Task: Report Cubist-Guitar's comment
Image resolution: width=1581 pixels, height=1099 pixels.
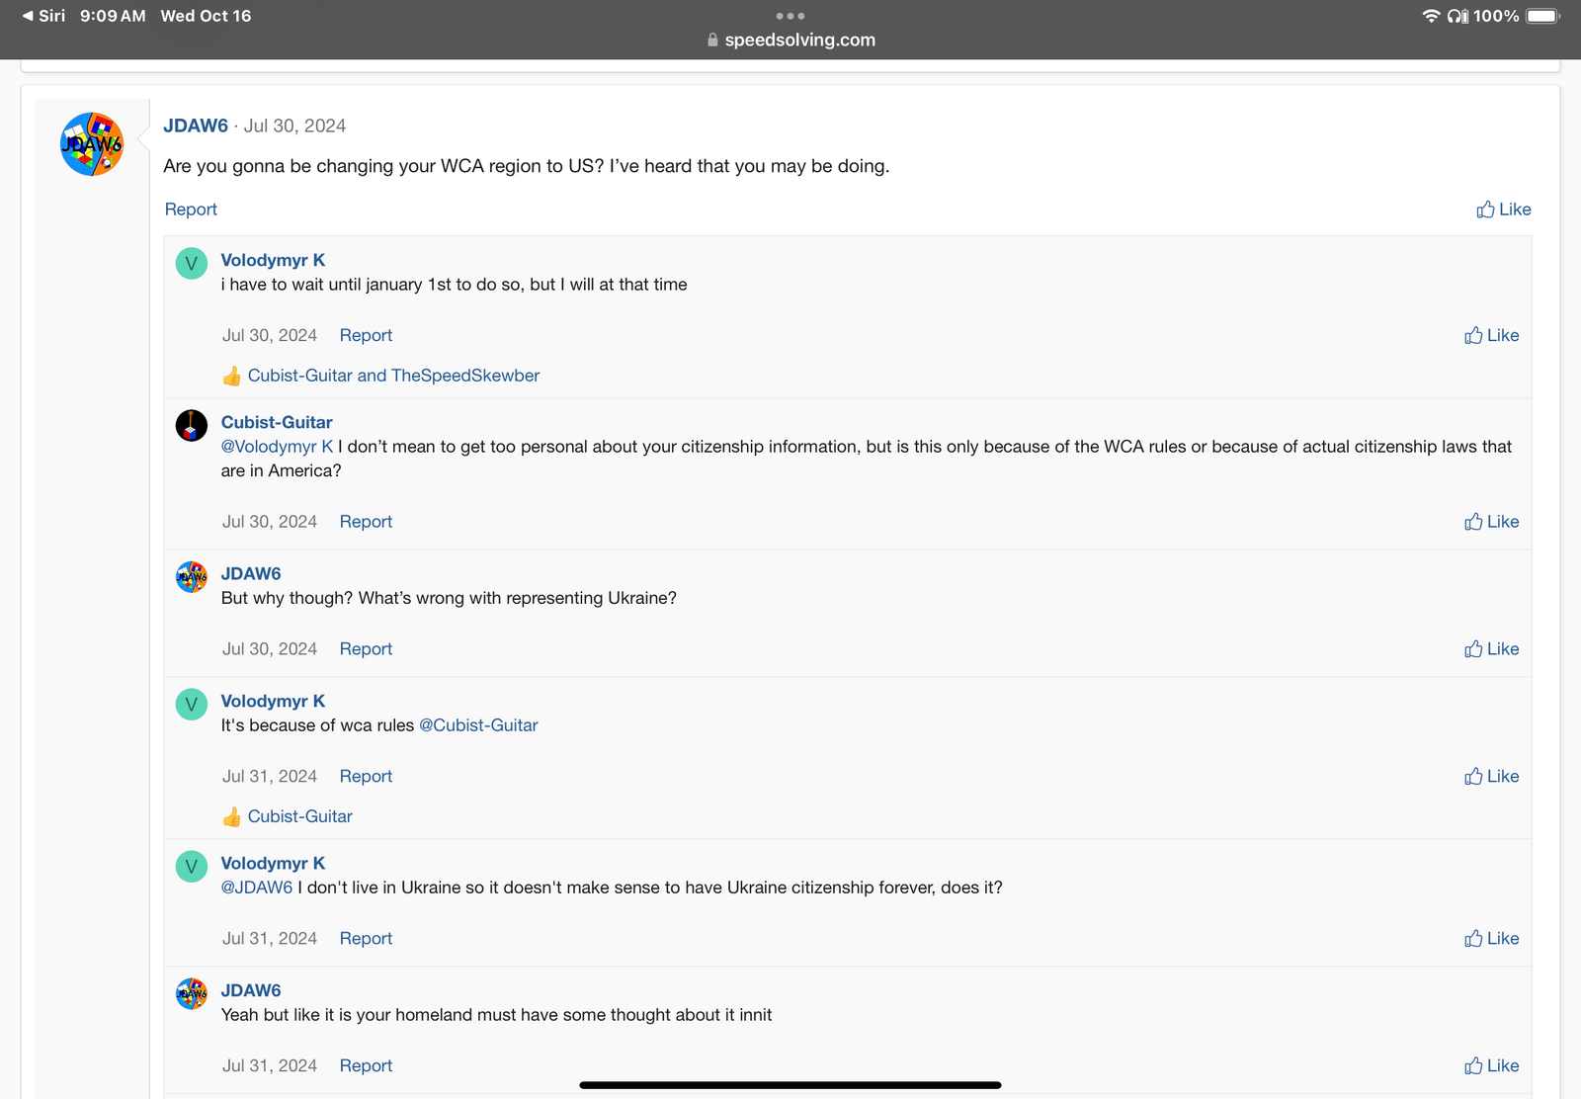Action: (366, 522)
